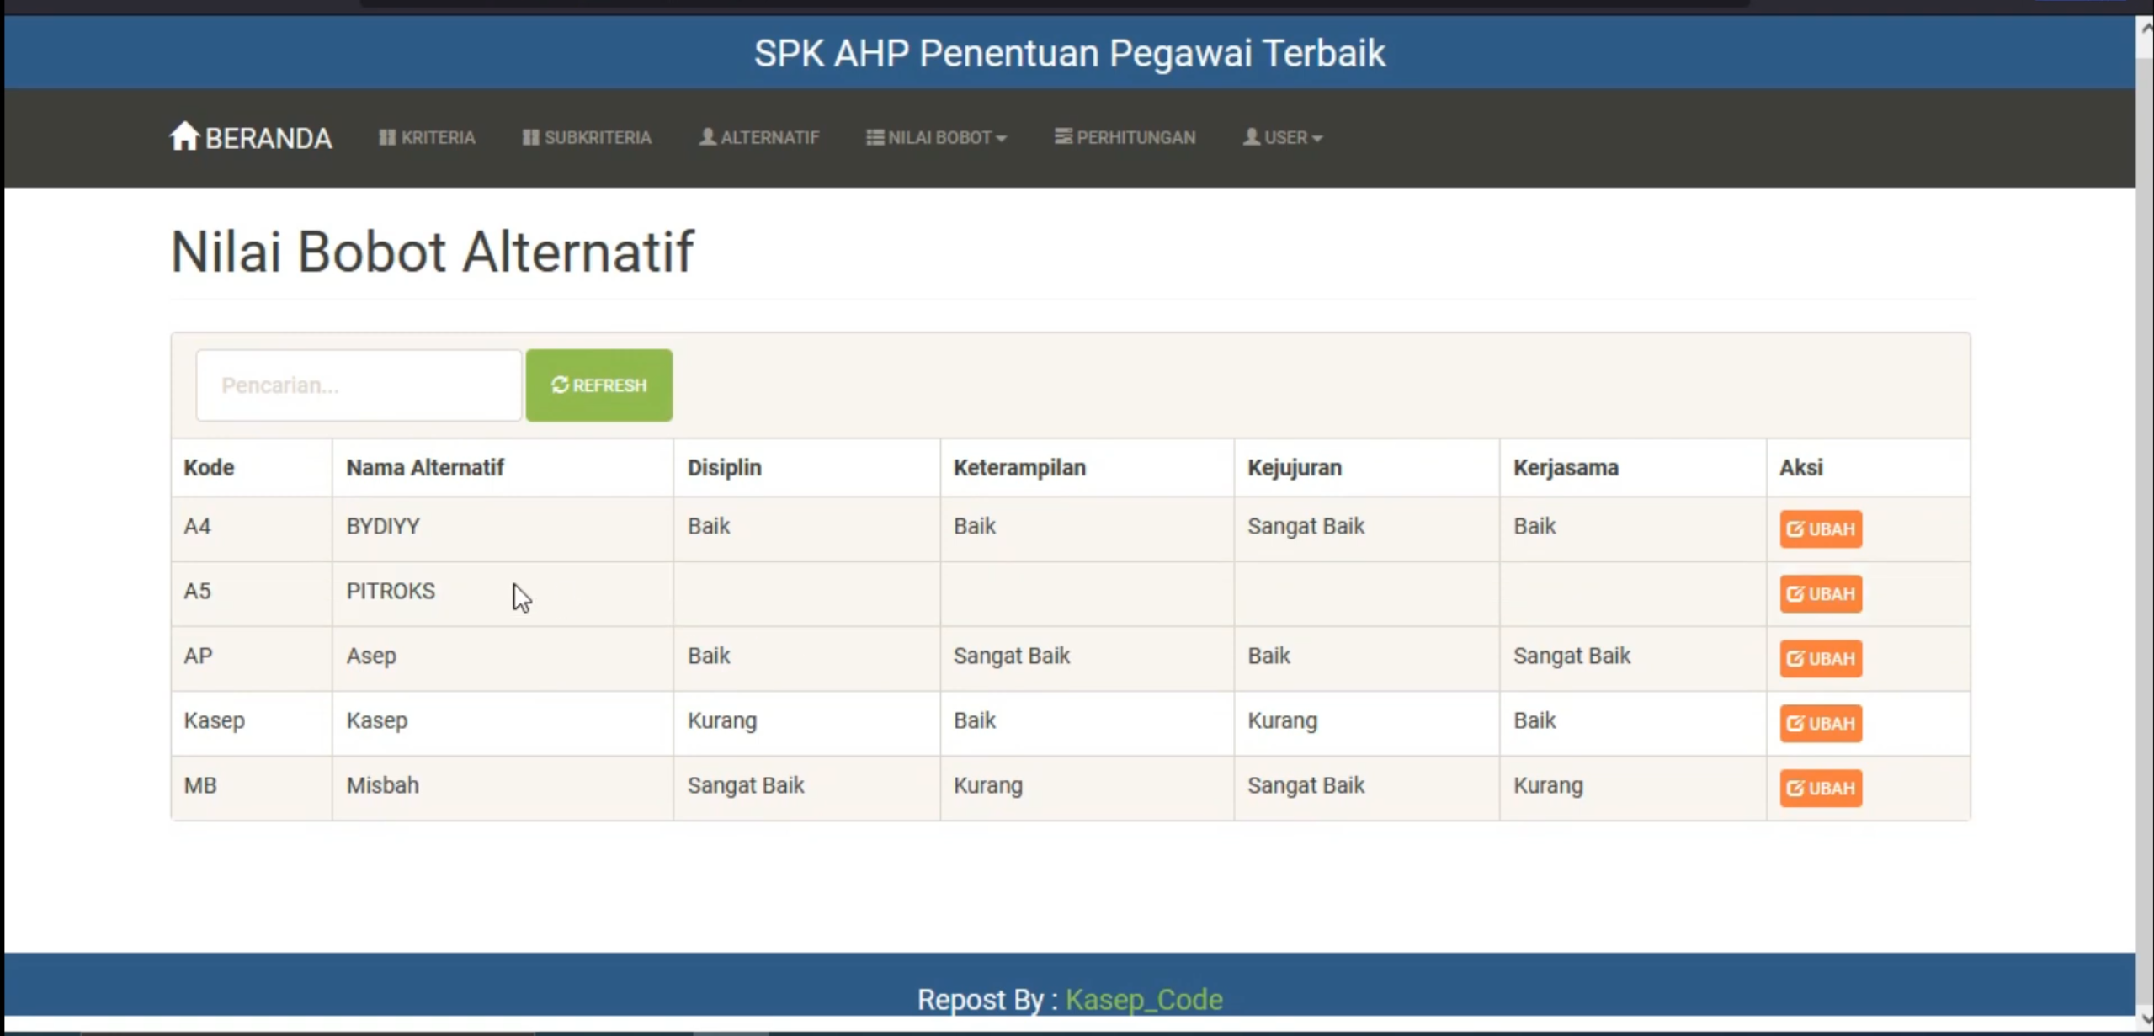Click the page vertical scrollbar
The height and width of the screenshot is (1036, 2154).
point(2145,522)
